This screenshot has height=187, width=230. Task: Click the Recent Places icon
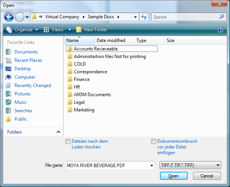click(x=8, y=60)
